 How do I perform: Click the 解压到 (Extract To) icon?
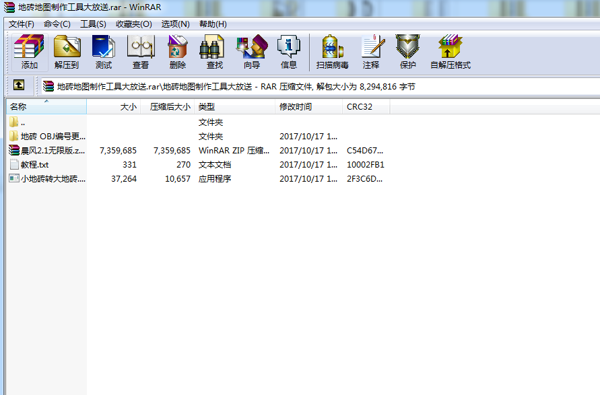tap(67, 52)
